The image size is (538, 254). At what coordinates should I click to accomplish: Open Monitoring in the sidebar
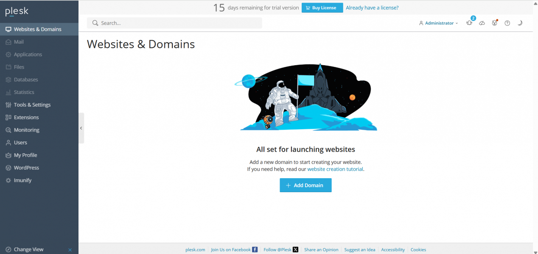click(x=39, y=130)
